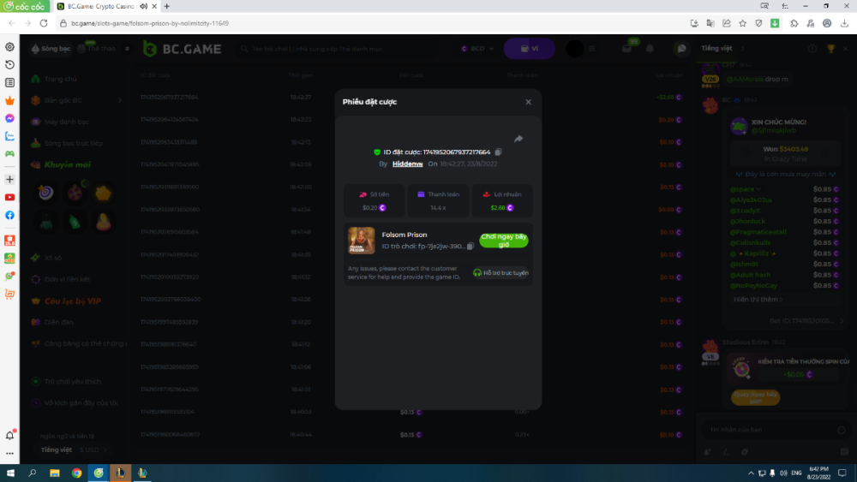Image resolution: width=857 pixels, height=482 pixels.
Task: Expand the BCD currency dropdown
Action: coord(477,49)
